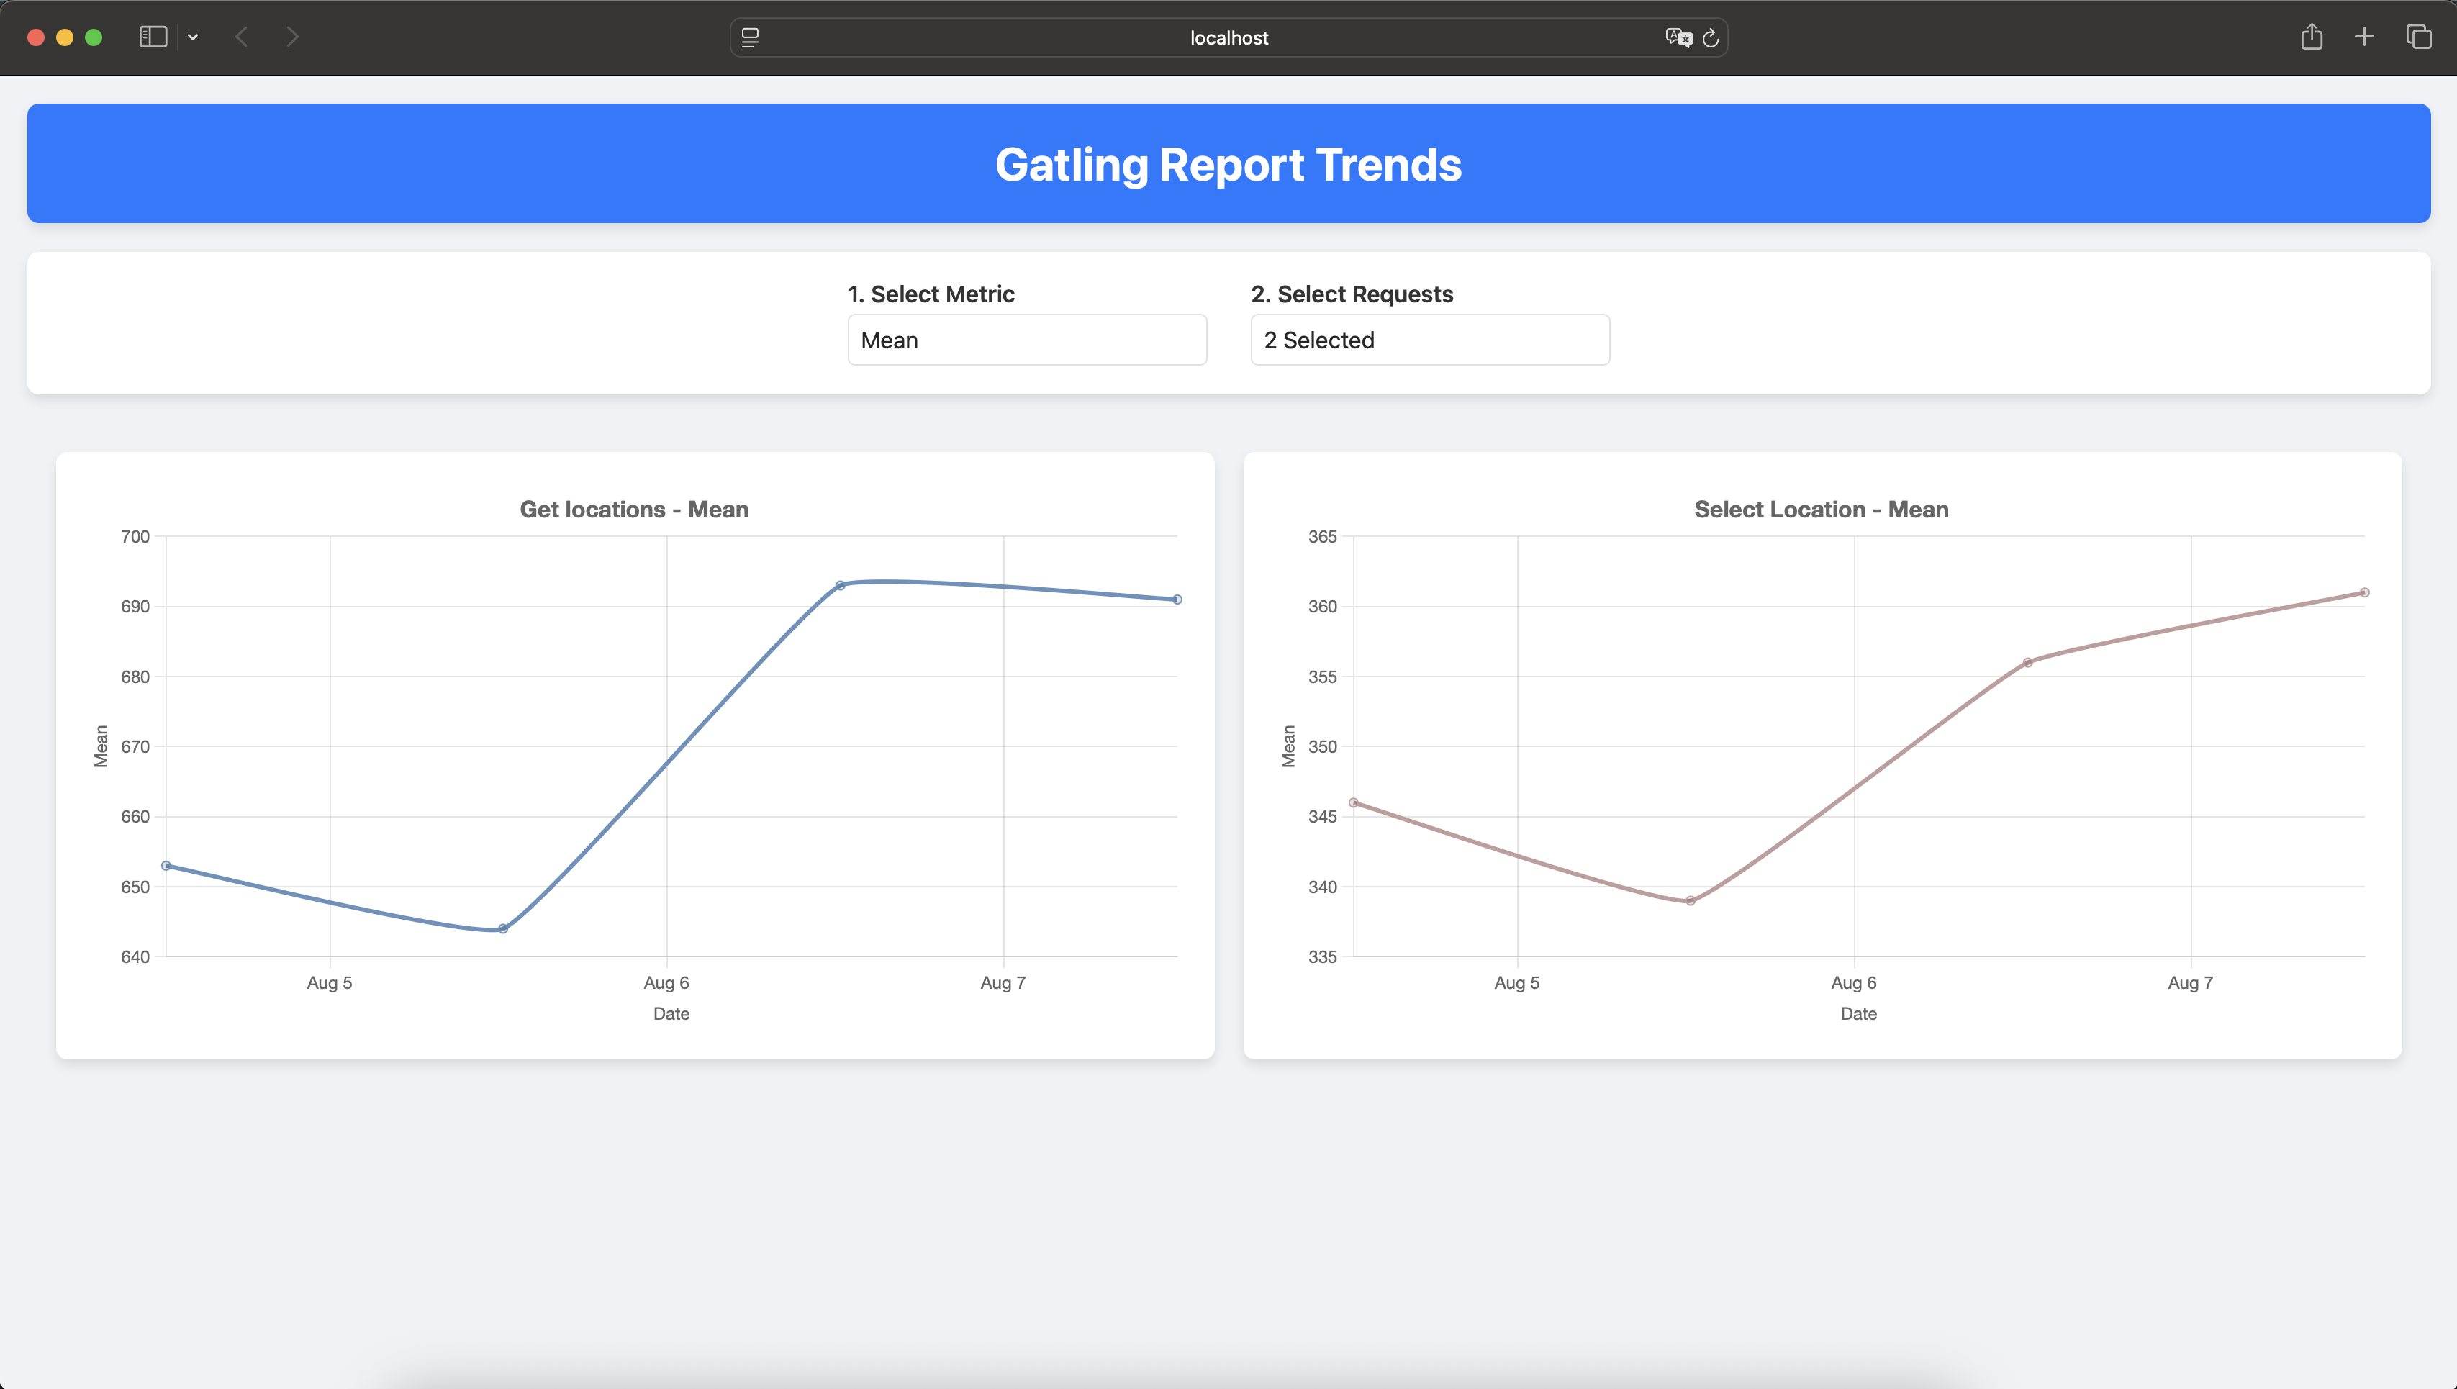Click the localhost address bar field
2457x1389 pixels.
1228,37
